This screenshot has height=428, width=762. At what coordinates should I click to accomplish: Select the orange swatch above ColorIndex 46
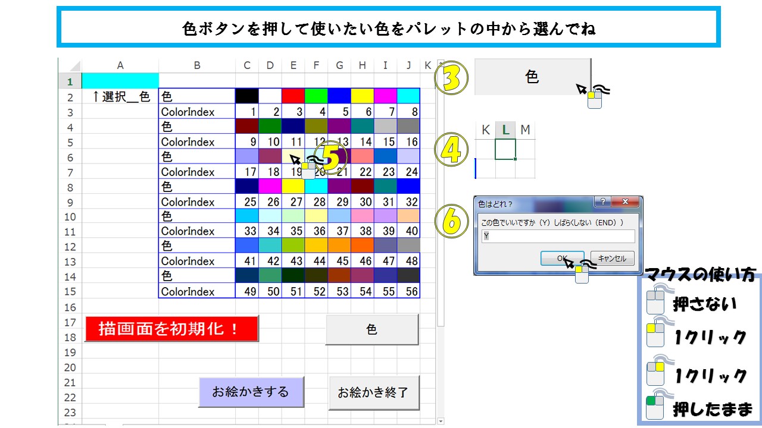click(362, 246)
